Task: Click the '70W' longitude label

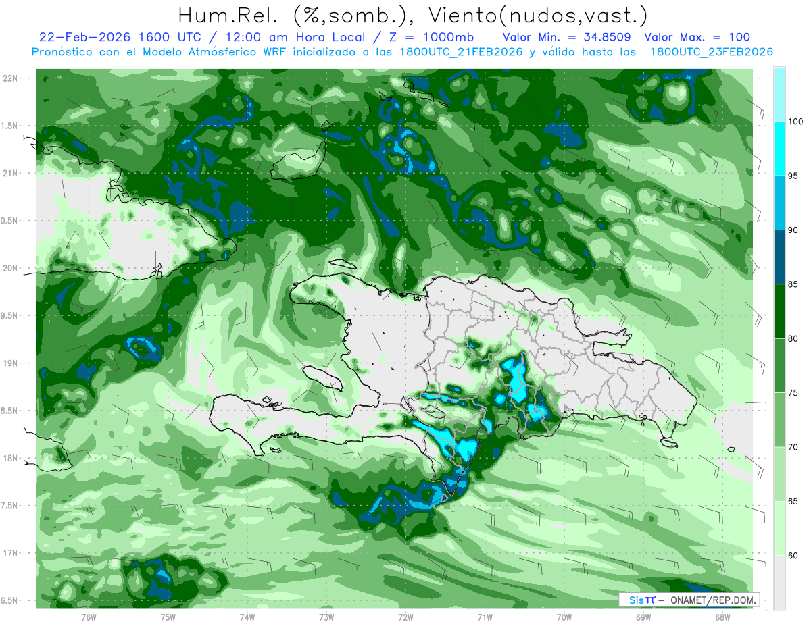Action: click(564, 617)
